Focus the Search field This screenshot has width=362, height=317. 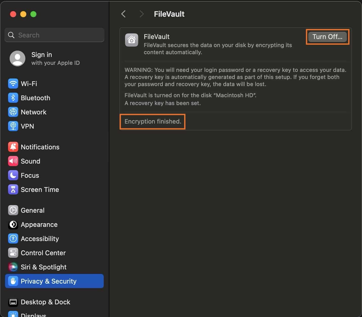point(54,35)
